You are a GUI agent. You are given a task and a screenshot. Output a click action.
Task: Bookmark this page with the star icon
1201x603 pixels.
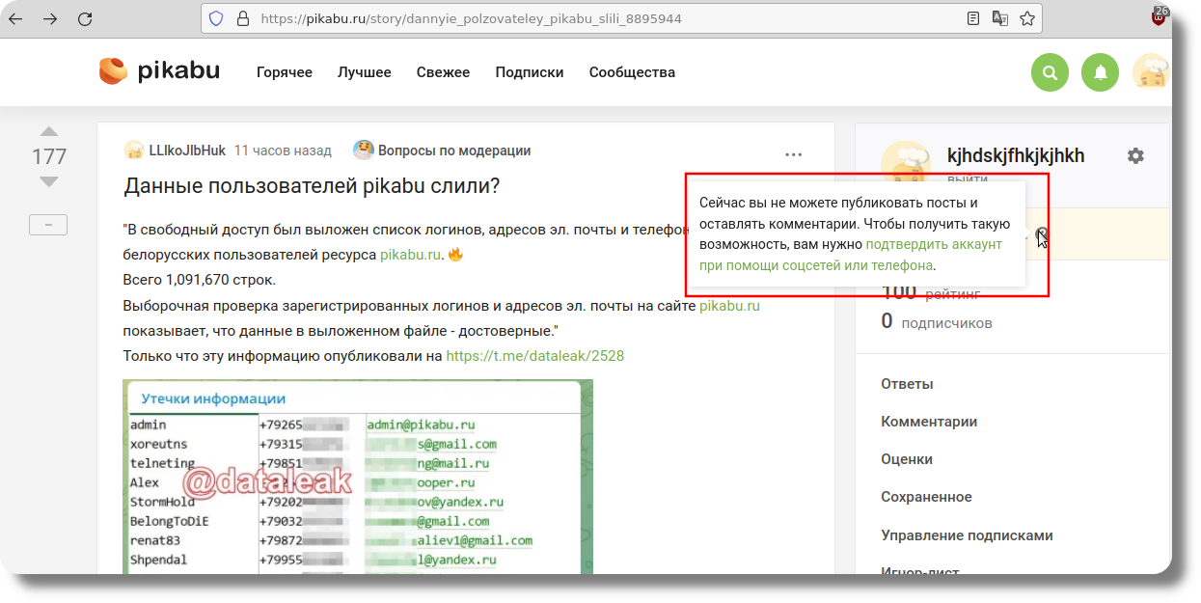pyautogui.click(x=1027, y=18)
